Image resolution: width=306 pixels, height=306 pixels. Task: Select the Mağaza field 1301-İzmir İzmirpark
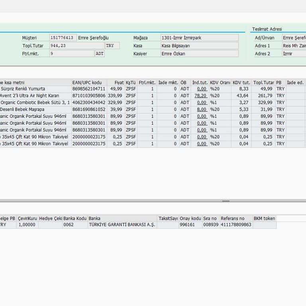[199, 38]
